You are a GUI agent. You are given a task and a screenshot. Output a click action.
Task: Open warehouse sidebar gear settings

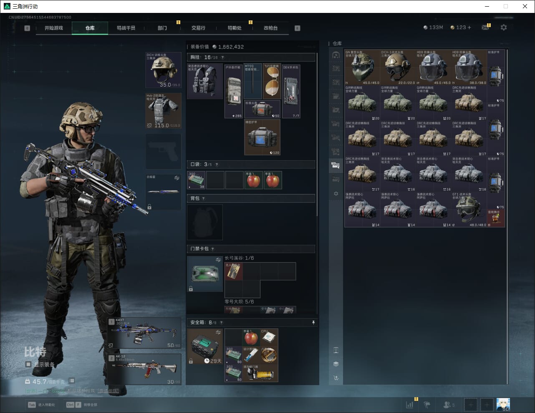click(336, 194)
